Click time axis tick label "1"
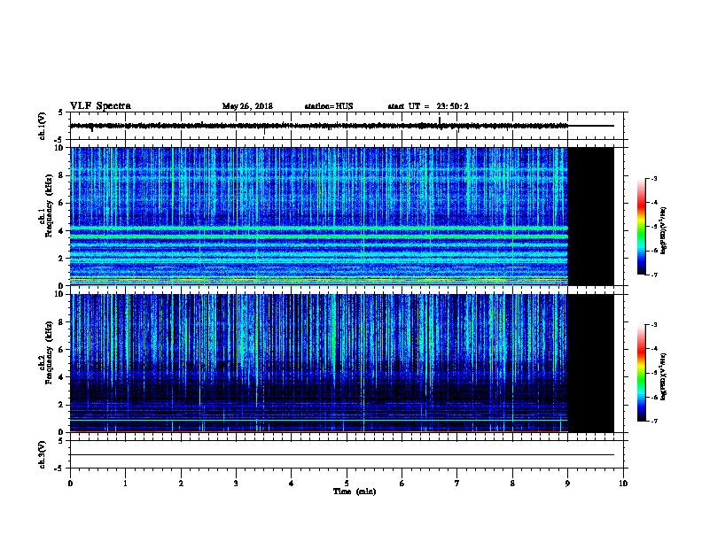The width and height of the screenshot is (702, 542). point(125,484)
